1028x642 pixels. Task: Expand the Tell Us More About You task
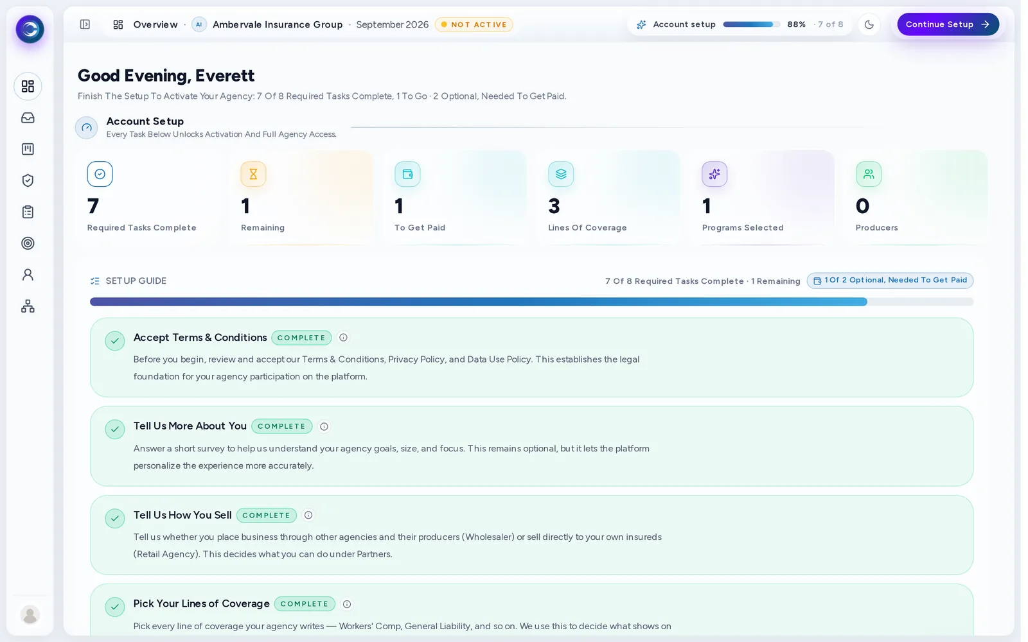[x=531, y=446]
